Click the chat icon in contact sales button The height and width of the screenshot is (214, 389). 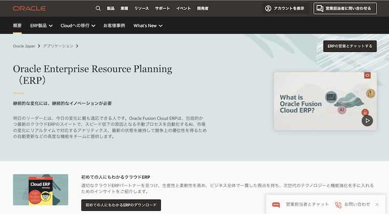[x=320, y=8]
